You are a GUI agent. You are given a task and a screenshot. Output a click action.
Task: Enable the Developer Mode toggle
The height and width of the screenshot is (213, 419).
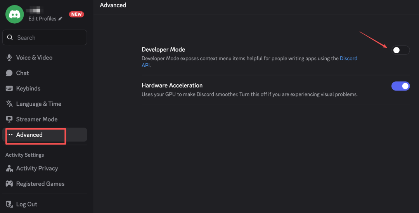[400, 50]
